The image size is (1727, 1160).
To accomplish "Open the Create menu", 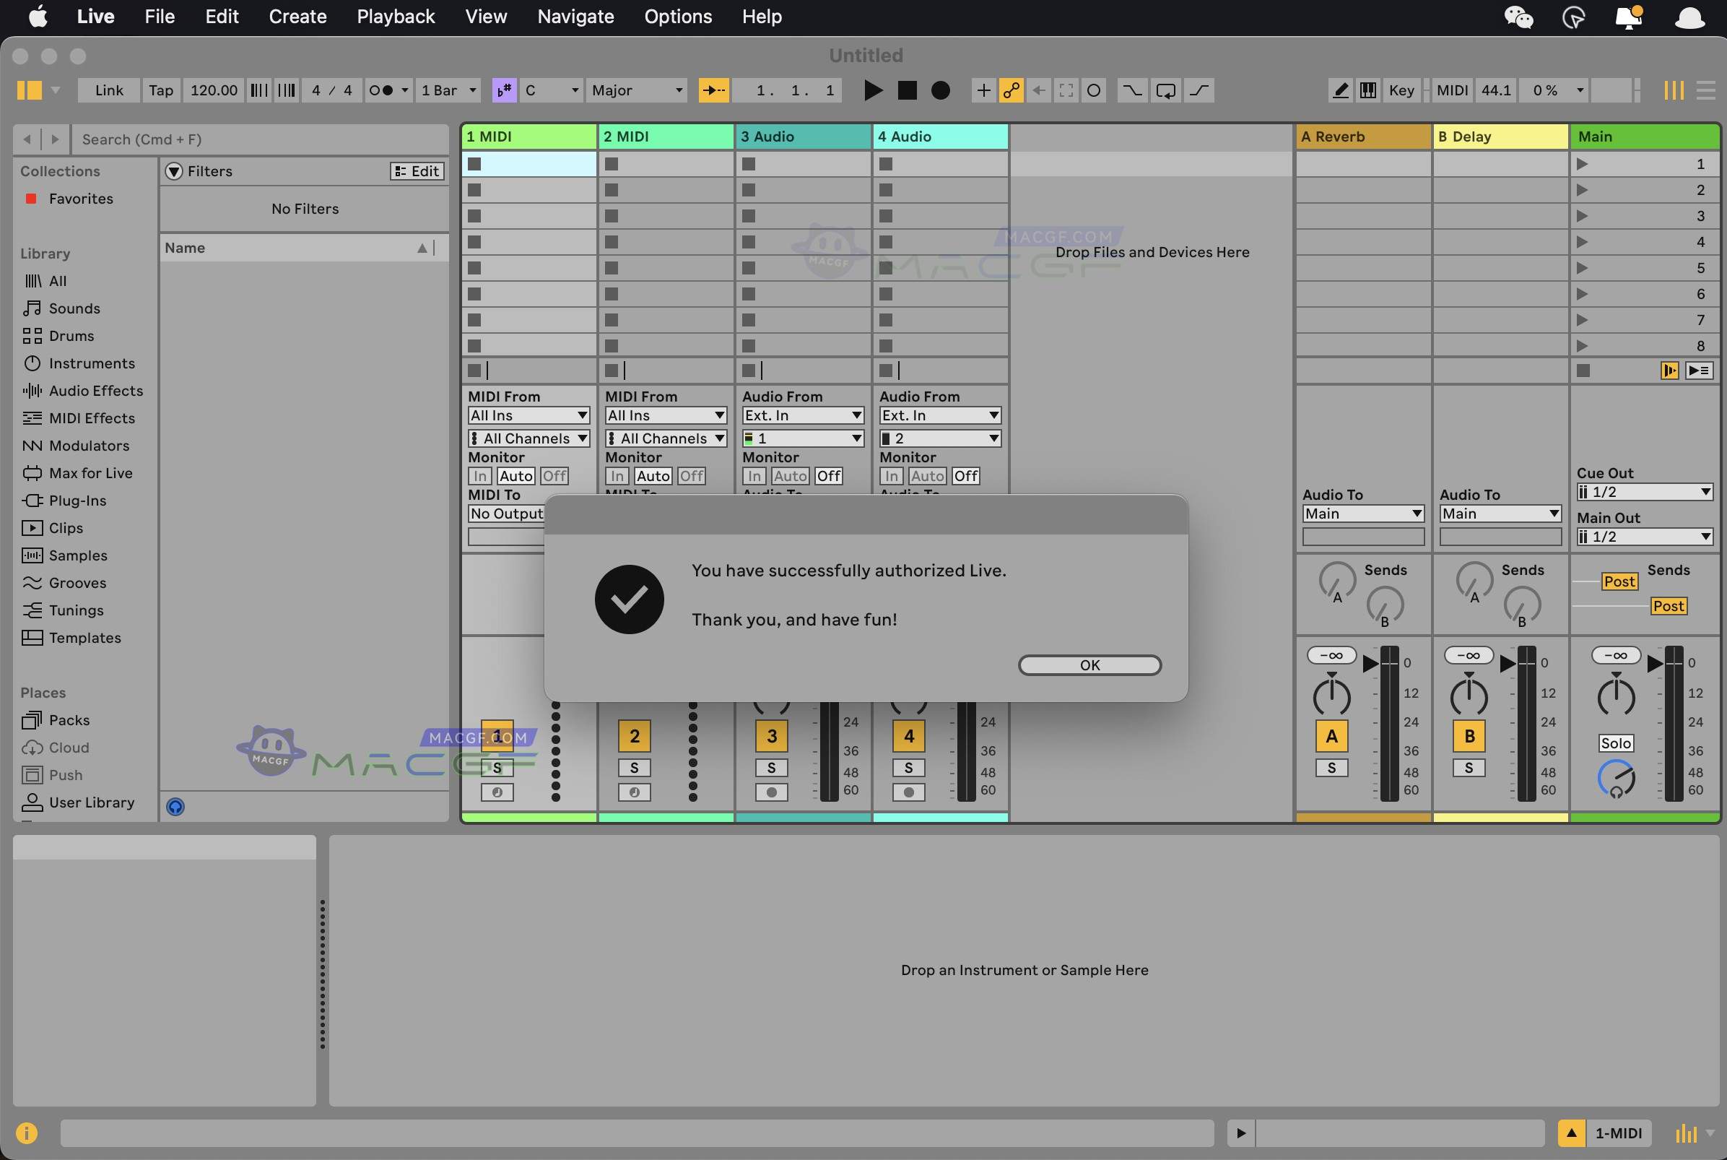I will (297, 17).
